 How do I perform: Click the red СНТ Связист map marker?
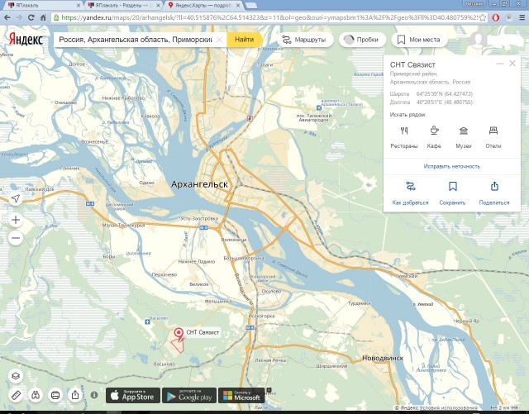(x=179, y=333)
